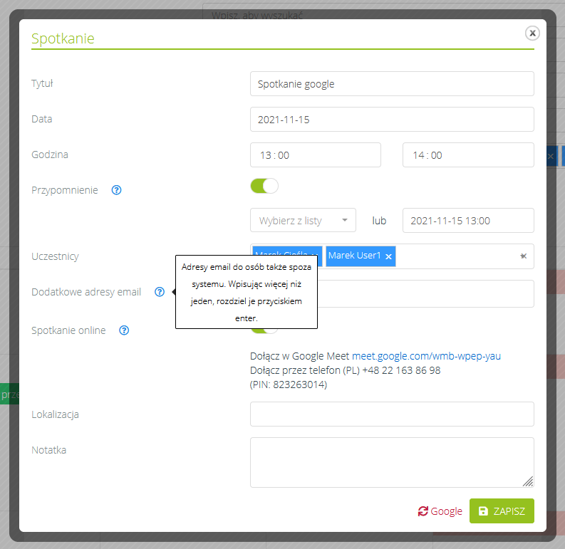Sync the meeting using the Google button
Image resolution: width=565 pixels, height=549 pixels.
[440, 511]
